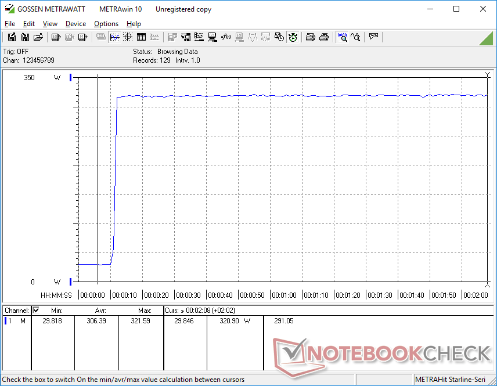Click the save-and-export disk icon

[12, 37]
